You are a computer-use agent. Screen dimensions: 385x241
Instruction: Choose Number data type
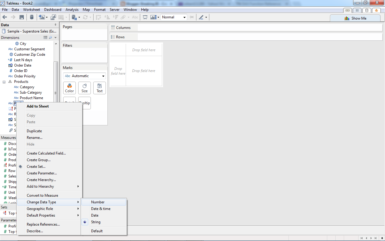click(x=104, y=202)
